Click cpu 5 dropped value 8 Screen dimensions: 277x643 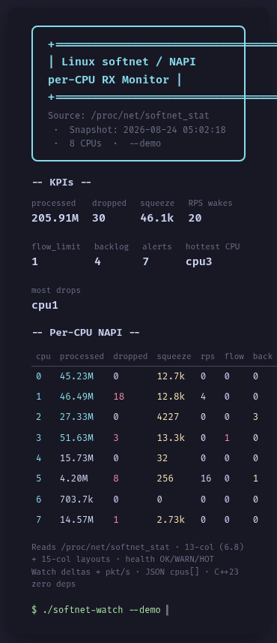pos(116,478)
